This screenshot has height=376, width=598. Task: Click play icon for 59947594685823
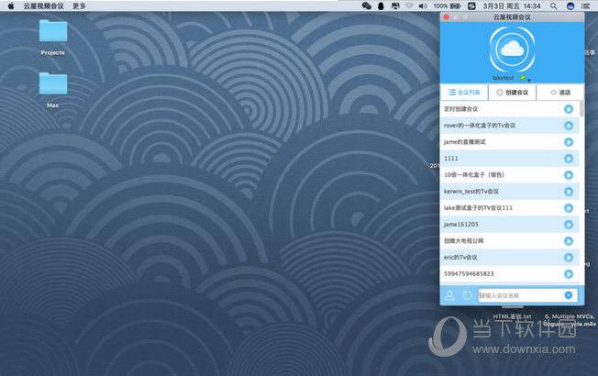[x=569, y=274]
